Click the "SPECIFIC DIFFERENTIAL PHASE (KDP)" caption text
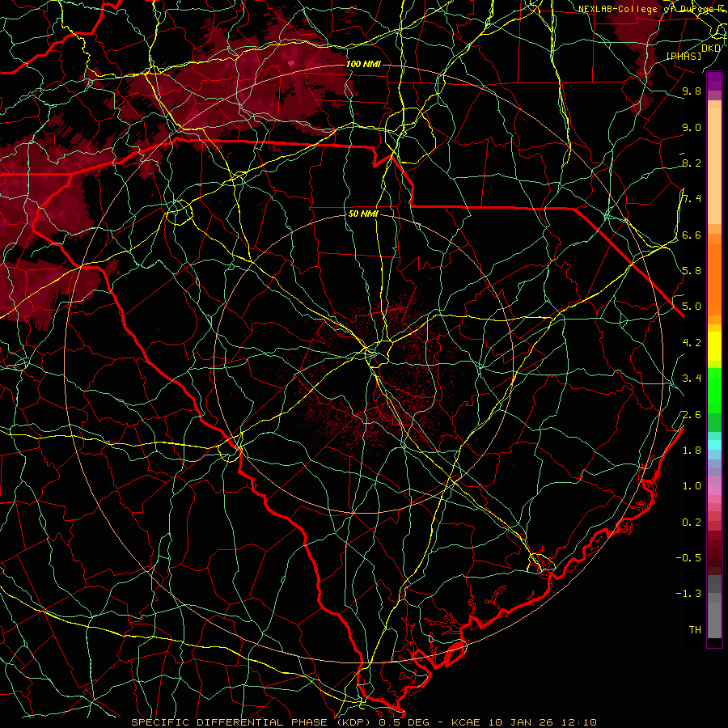The image size is (728, 728). 253,722
